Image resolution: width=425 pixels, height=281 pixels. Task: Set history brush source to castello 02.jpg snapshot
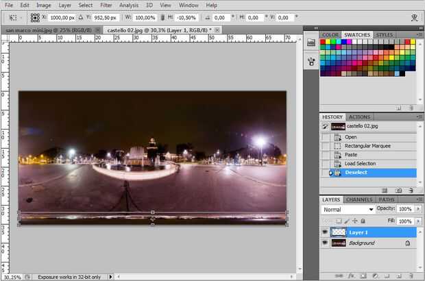(x=325, y=126)
